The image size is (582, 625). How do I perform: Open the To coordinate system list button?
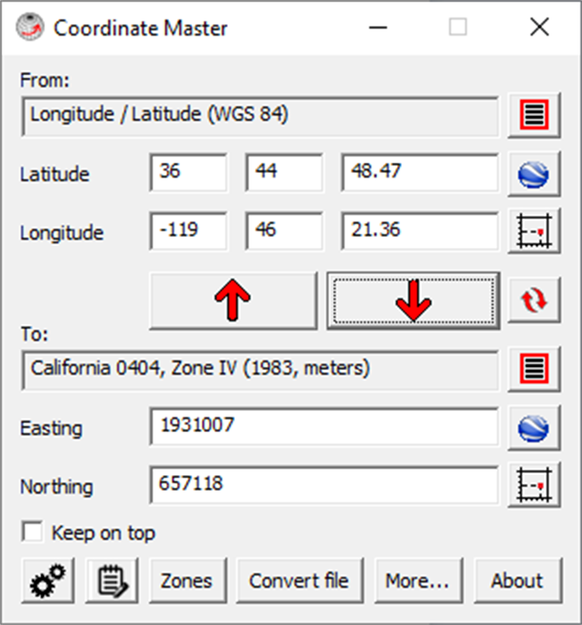click(534, 369)
